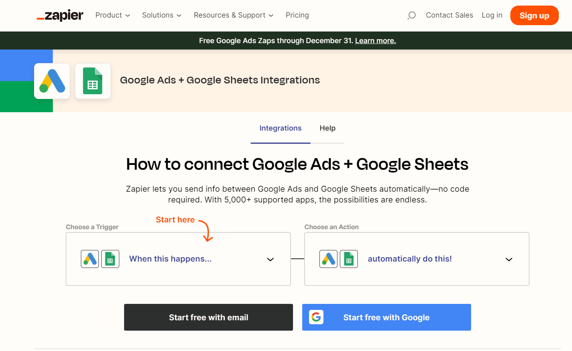Select Google Sheets icon in trigger box
The height and width of the screenshot is (351, 572).
110,259
